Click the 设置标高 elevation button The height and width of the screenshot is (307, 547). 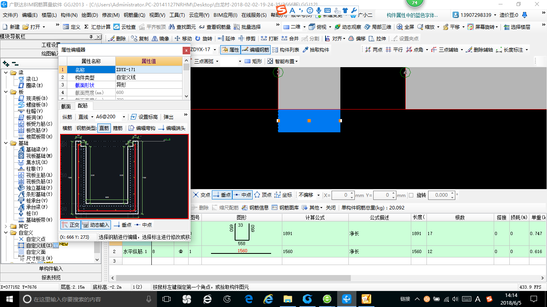point(145,117)
